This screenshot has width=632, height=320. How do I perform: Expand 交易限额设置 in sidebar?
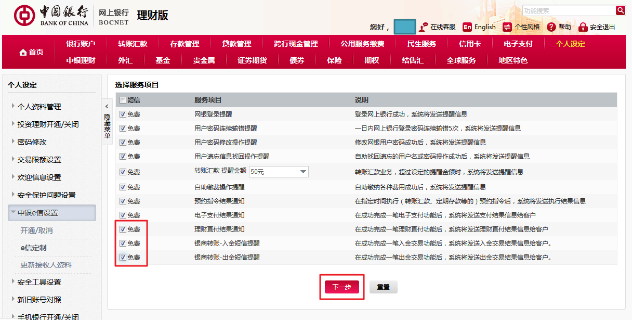click(39, 160)
